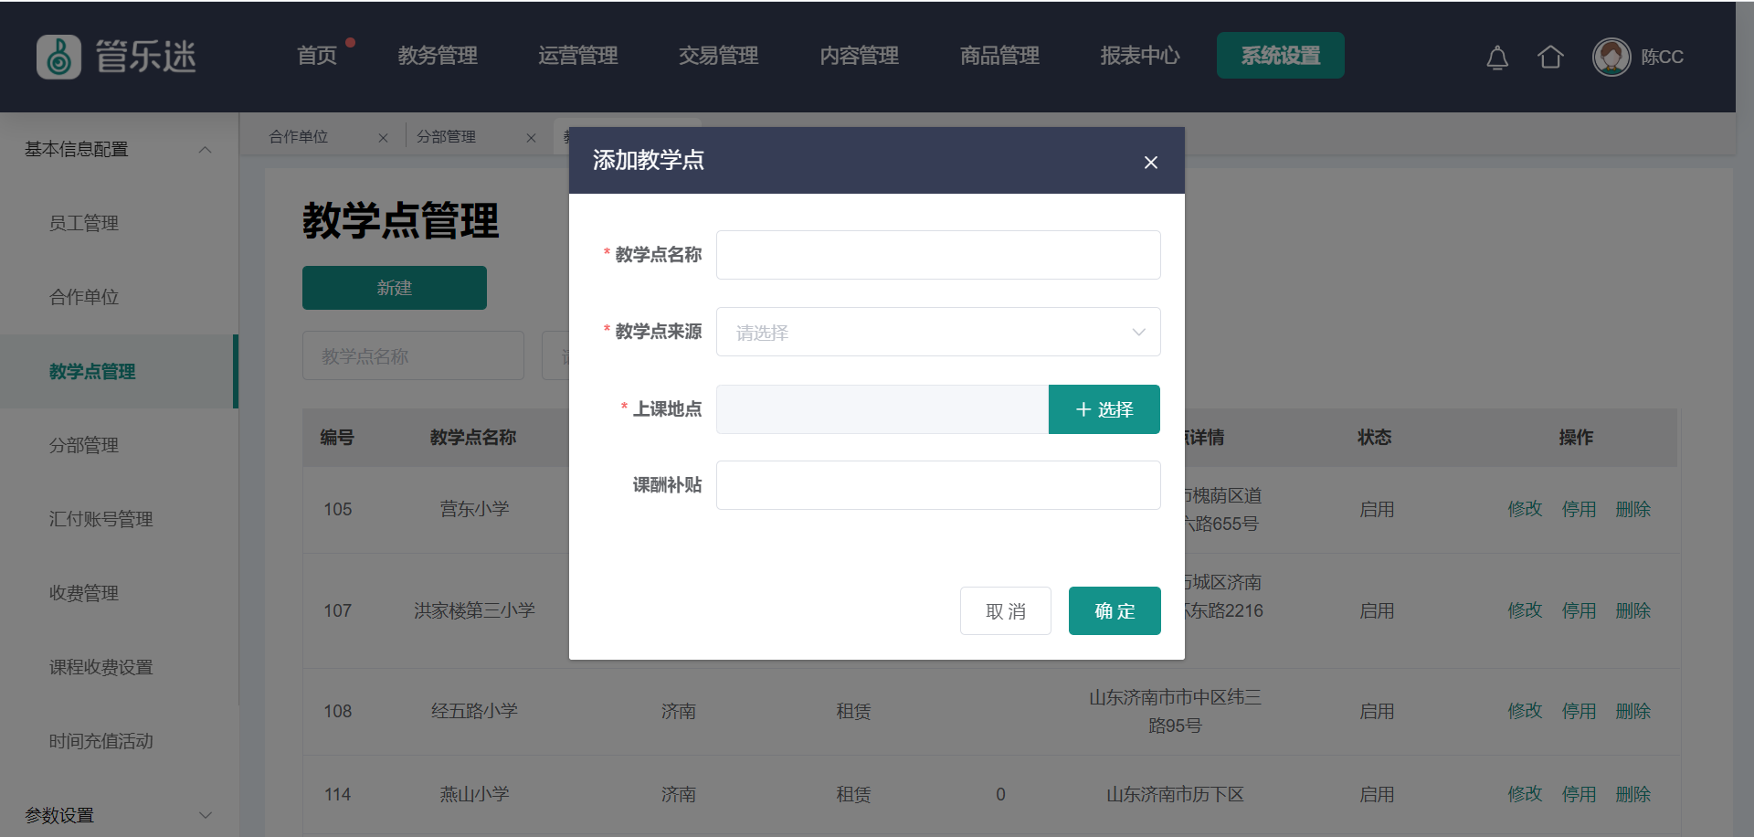The image size is (1754, 837).
Task: Cancel the dialog with 取消
Action: (x=1005, y=610)
